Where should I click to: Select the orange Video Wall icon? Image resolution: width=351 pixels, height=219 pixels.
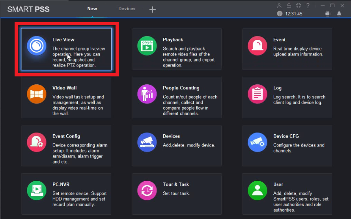[37, 94]
